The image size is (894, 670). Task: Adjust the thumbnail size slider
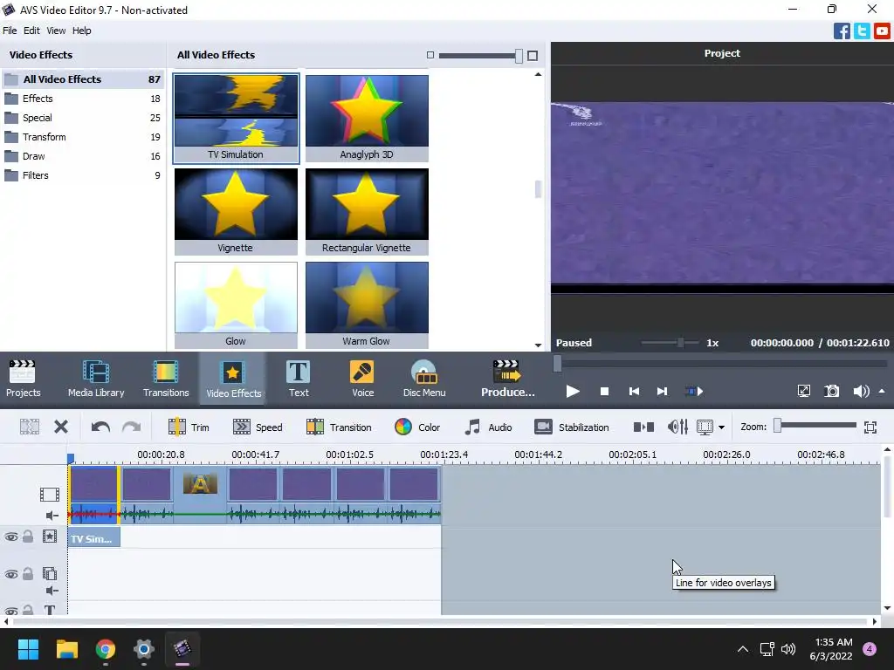click(481, 55)
